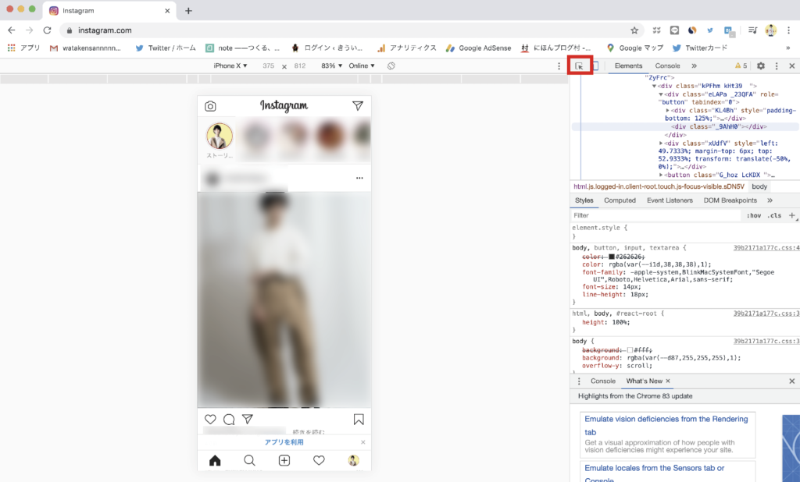Expand the G_hoz LcKDX button node
Viewport: 800px width, 482px height.
(661, 175)
